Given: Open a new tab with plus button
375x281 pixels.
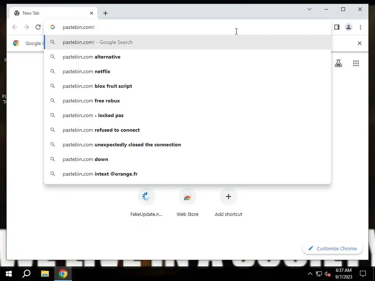Looking at the screenshot, I should coord(105,13).
